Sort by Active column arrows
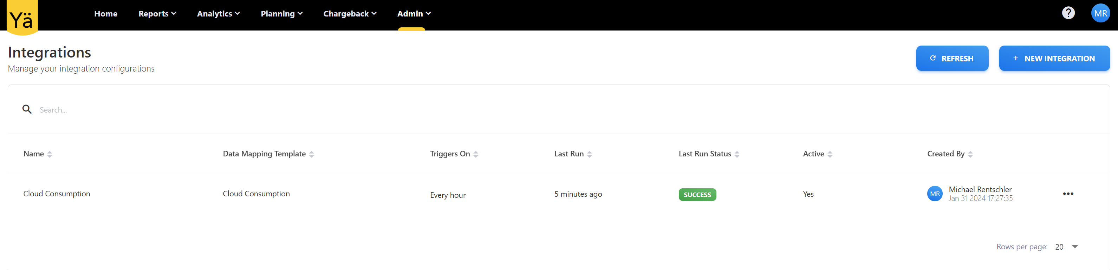The image size is (1118, 270). 830,154
